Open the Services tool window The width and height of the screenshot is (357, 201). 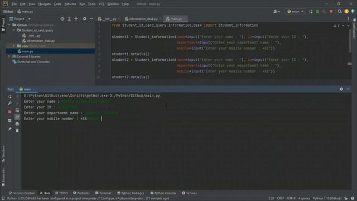coord(189,193)
